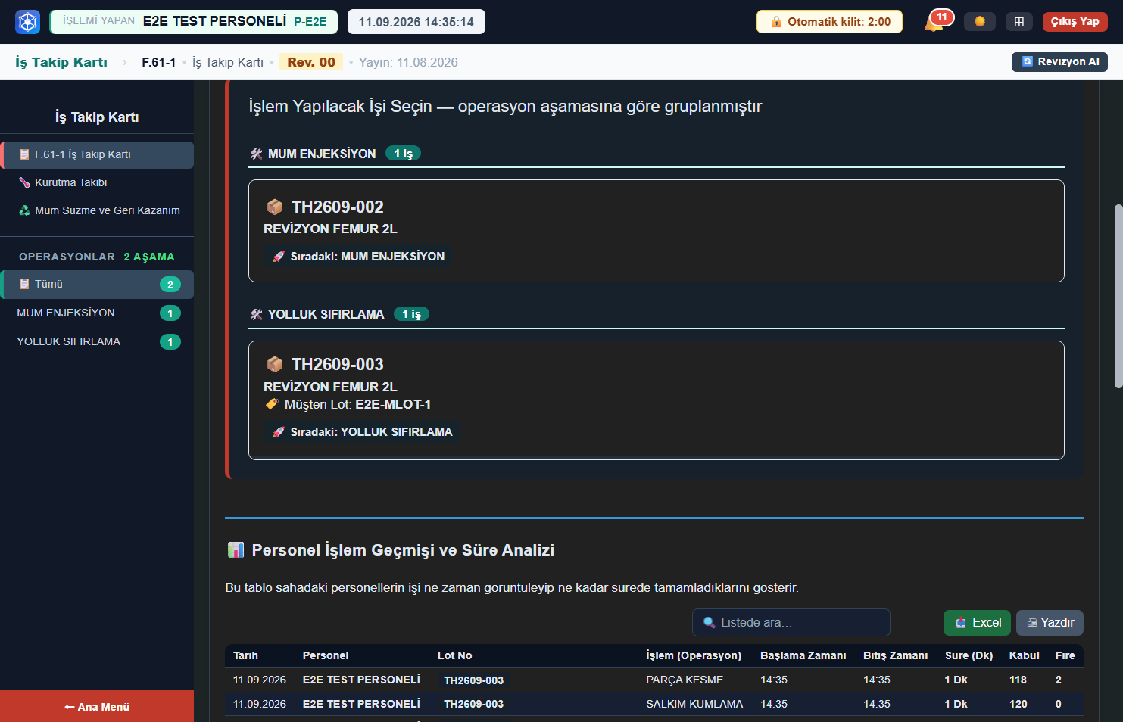Click the İşlem (Operasyon) column header
The height and width of the screenshot is (722, 1123).
tap(694, 655)
